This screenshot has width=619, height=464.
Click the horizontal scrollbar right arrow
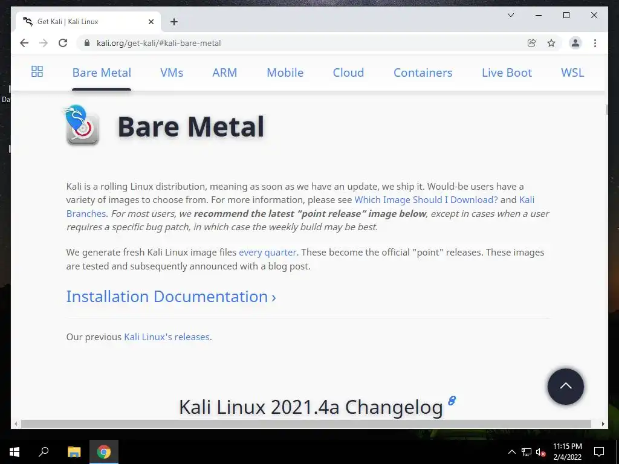[x=603, y=424]
